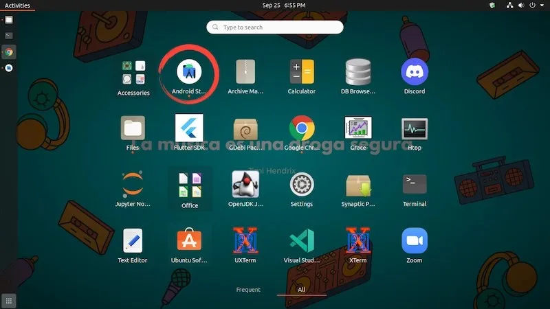
Task: Launch Visual Studio Code
Action: [x=301, y=240]
